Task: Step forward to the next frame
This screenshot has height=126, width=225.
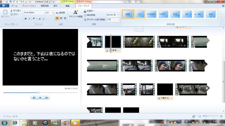Action: (46, 98)
